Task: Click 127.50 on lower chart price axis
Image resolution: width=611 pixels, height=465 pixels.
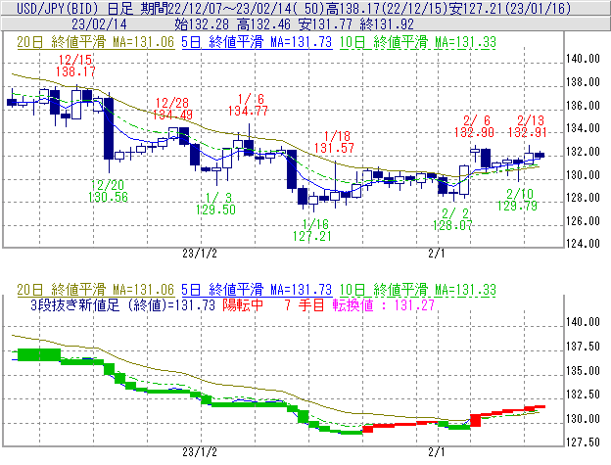Action: tap(583, 442)
